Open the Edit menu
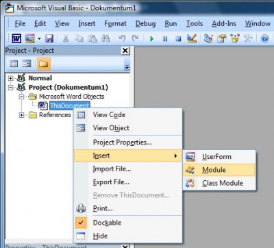The width and height of the screenshot is (274, 248). point(40,23)
